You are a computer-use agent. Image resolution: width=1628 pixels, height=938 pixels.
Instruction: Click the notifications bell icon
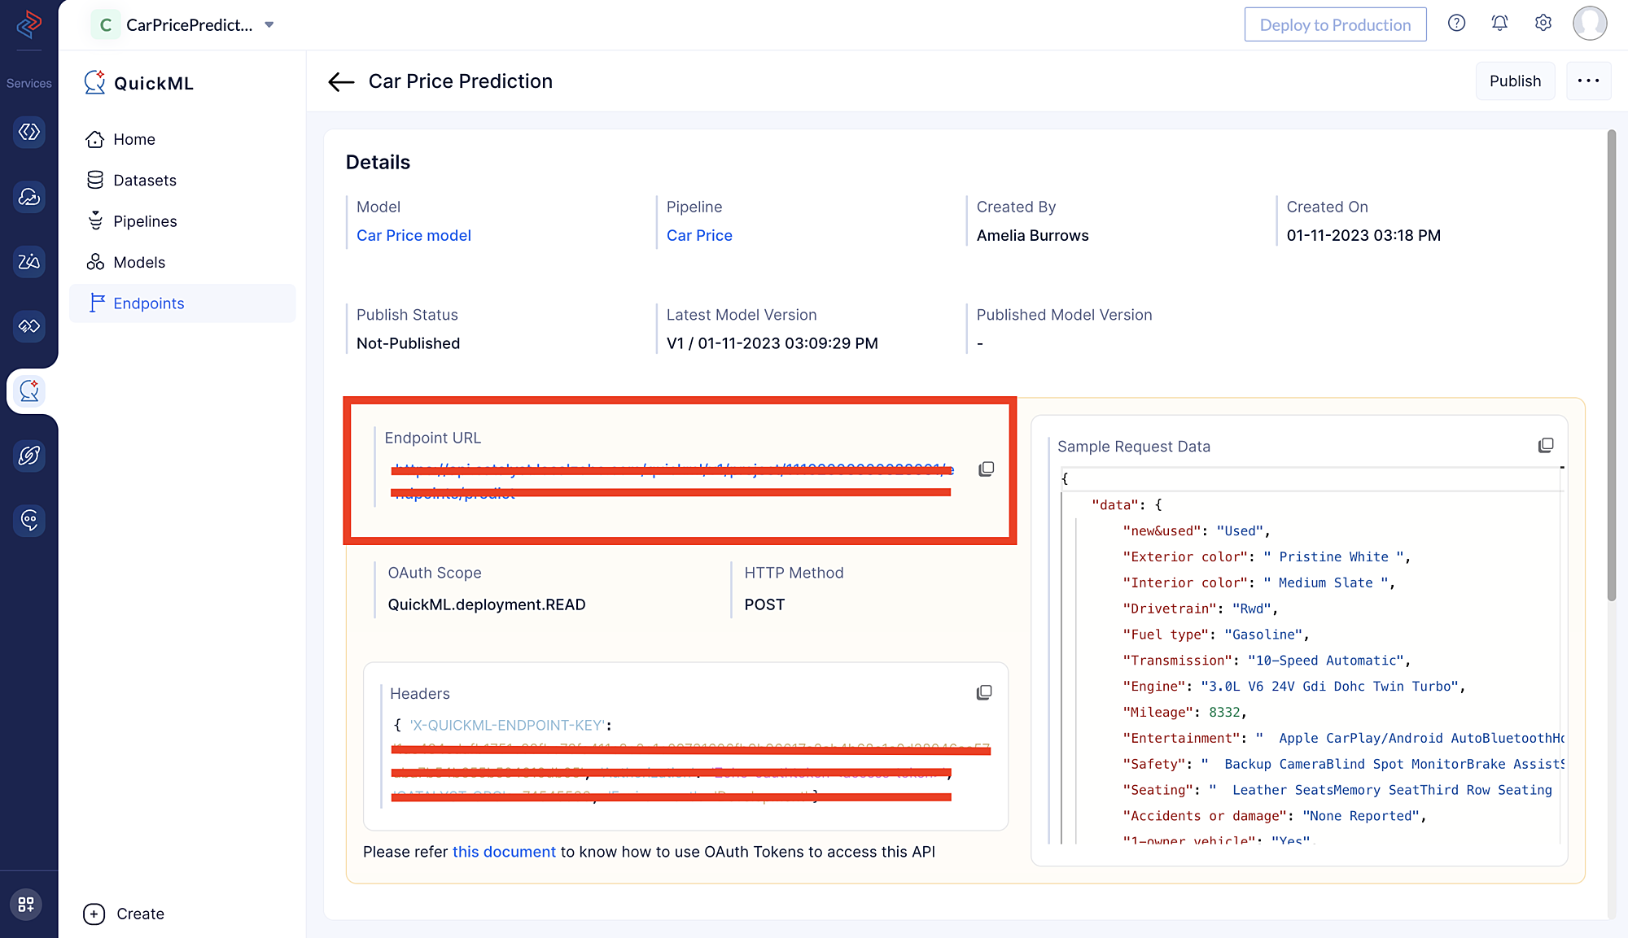(x=1499, y=24)
